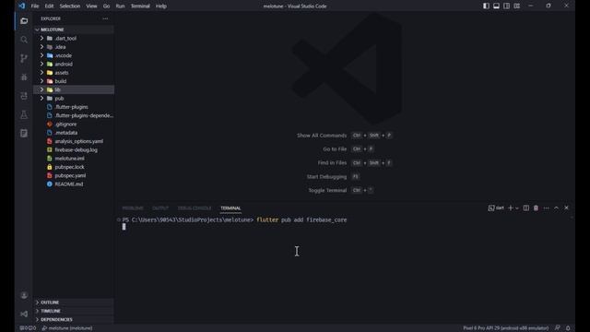This screenshot has height=332, width=590.
Task: Expand the .dart_tool folder
Action: [x=74, y=39]
